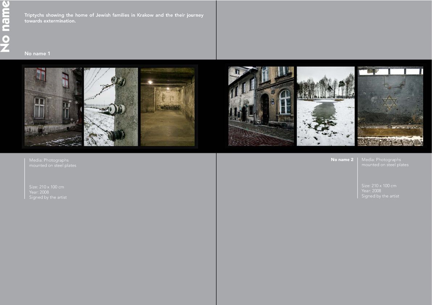
Task: Click left 'Media: Photographs mounted on steel plates' text
Action: (x=53, y=163)
